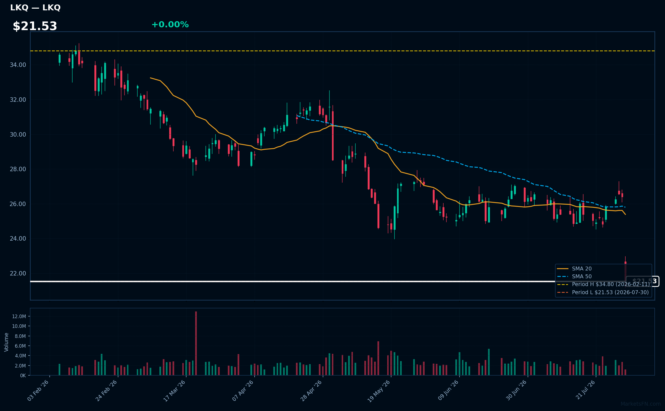Click the current price tag on the right axis
Viewport: 665px width, 411px height.
pyautogui.click(x=643, y=281)
